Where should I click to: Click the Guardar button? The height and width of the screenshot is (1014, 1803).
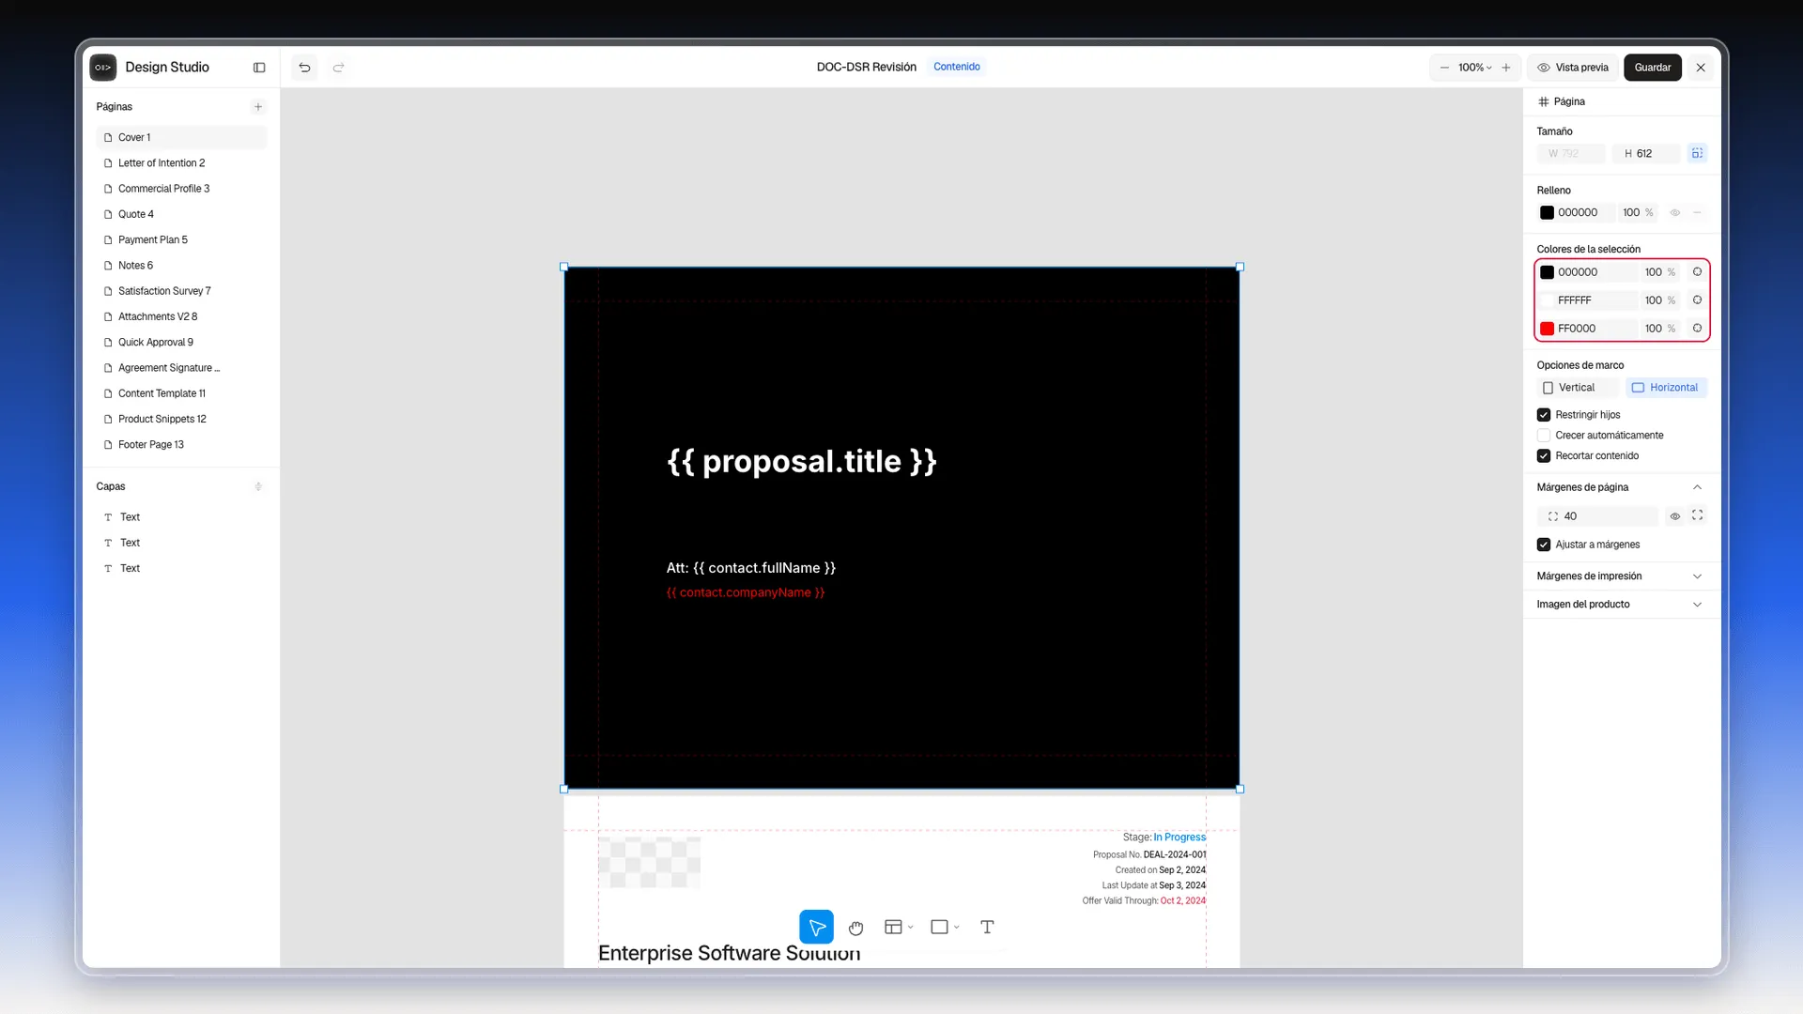(x=1652, y=68)
